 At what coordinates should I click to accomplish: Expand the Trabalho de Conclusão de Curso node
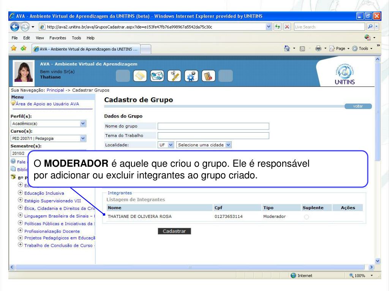coord(21,245)
